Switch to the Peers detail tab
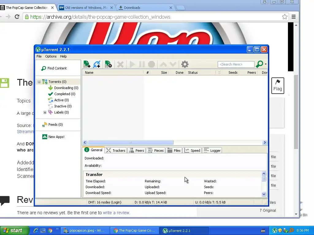The height and width of the screenshot is (235, 314). click(136, 151)
